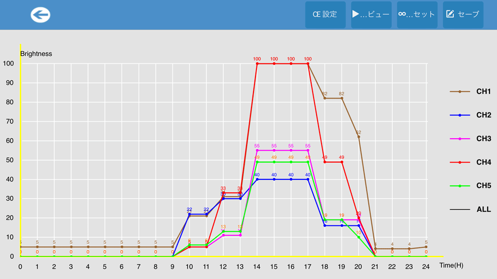This screenshot has width=497, height=279.
Task: Go back using the white arrow icon
Action: click(x=40, y=15)
